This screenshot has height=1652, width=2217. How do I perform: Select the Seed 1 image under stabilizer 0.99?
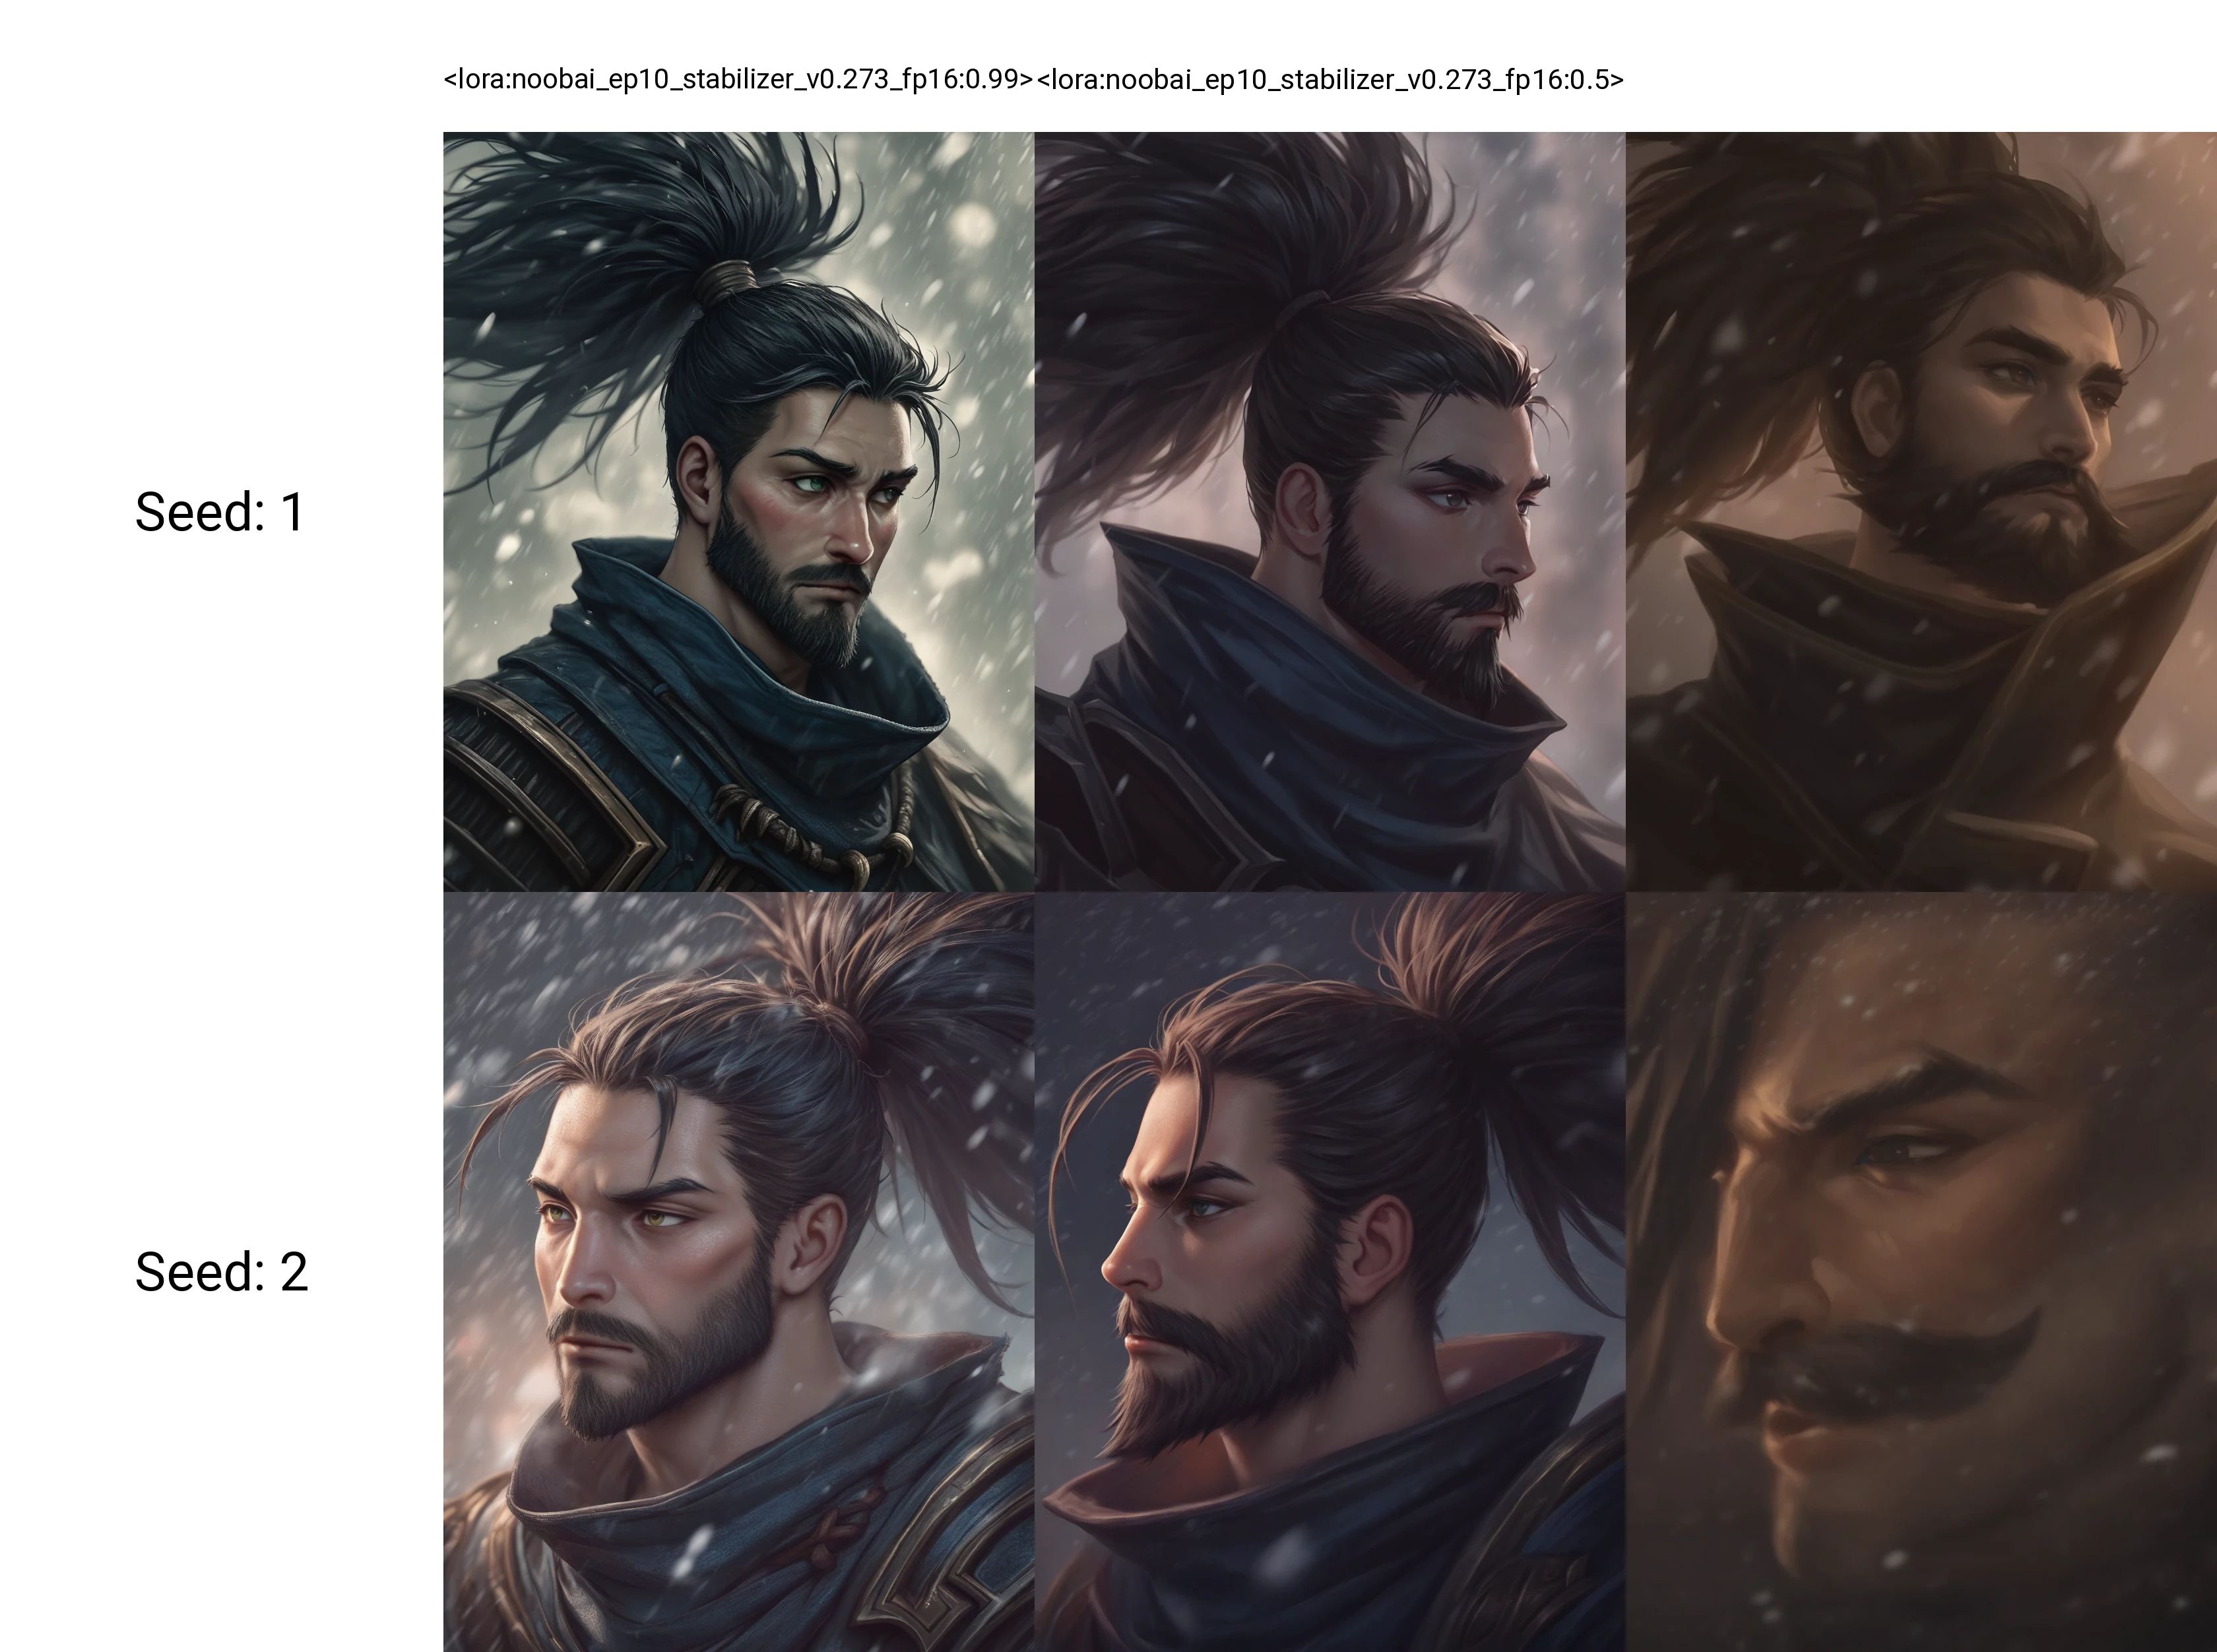739,511
